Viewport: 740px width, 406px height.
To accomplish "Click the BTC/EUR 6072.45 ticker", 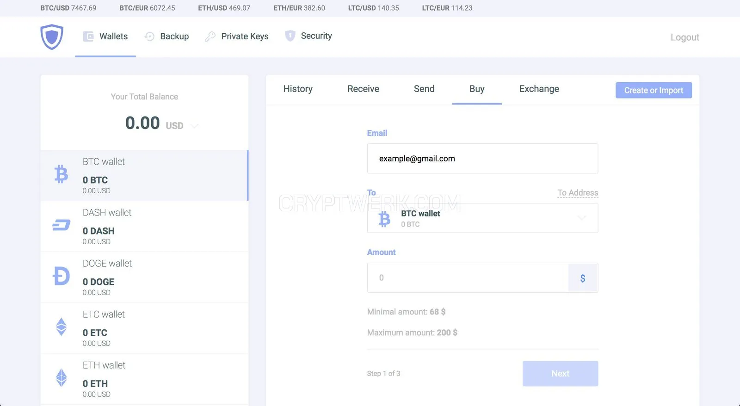I will tap(147, 8).
